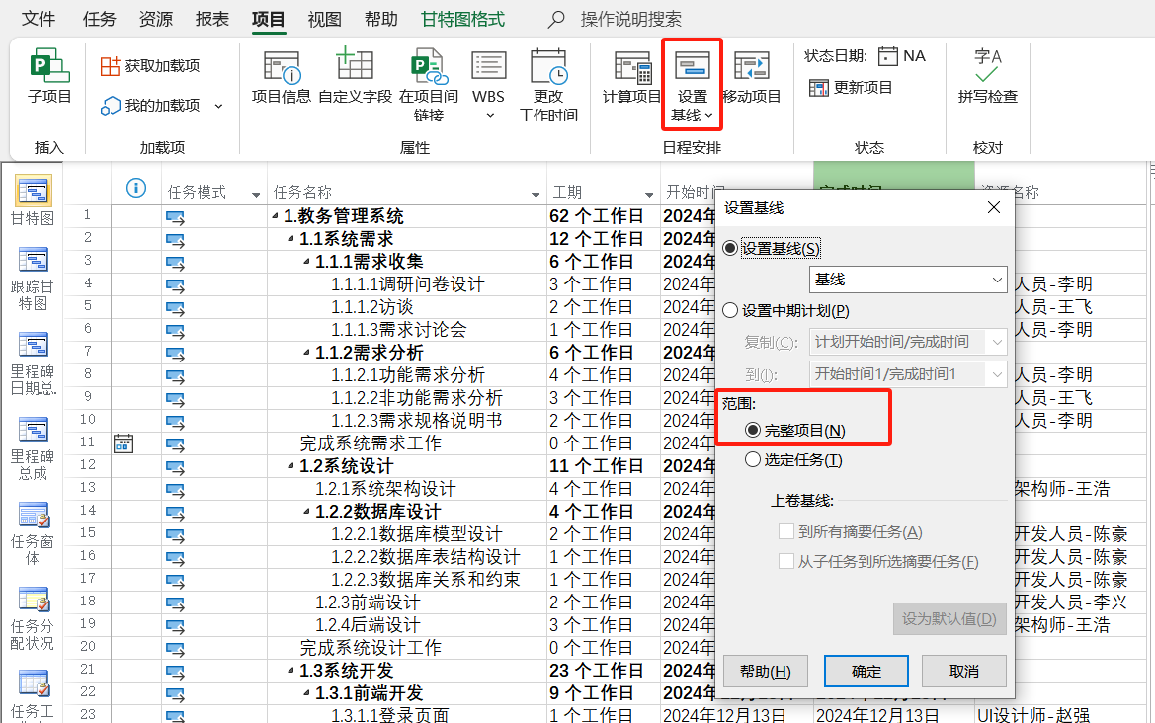Select the 1.1.1.2访谈 task name cell
Viewport: 1155px width, 723px height.
coord(407,307)
